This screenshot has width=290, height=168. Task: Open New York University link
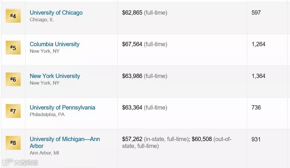[x=55, y=76]
